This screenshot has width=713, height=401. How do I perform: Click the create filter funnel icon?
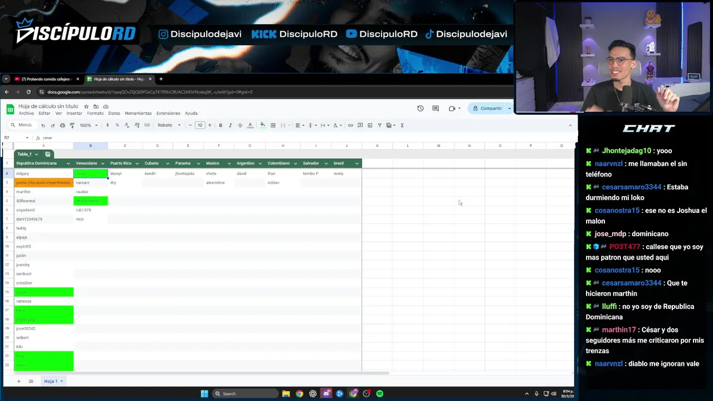[380, 125]
